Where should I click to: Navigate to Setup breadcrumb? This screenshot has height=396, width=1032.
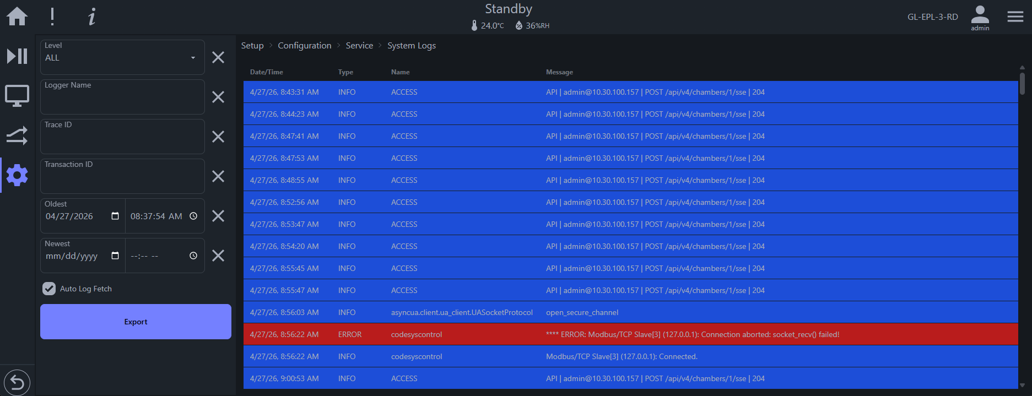click(x=252, y=46)
